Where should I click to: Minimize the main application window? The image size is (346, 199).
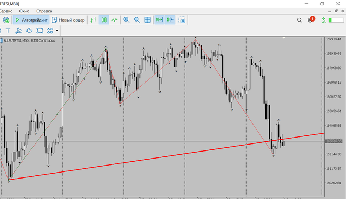point(307,4)
